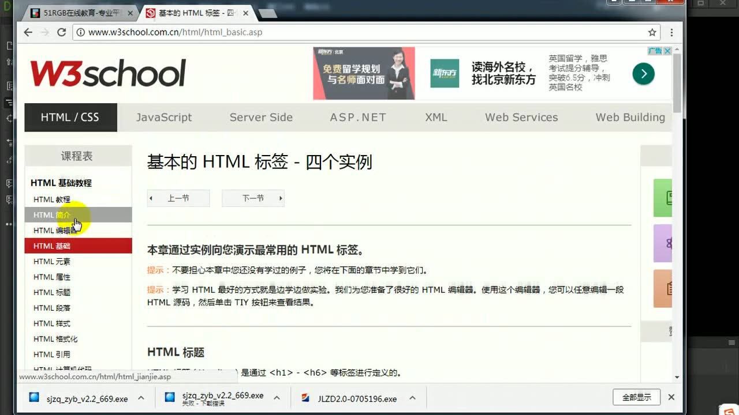Open the JavaScript navigation menu item
This screenshot has height=415, width=739.
click(164, 117)
